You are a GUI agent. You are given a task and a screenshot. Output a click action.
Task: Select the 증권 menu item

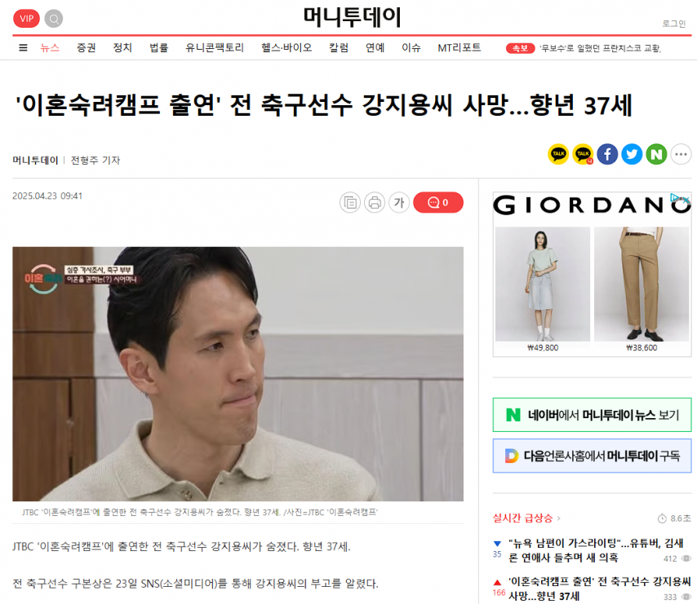pyautogui.click(x=87, y=47)
